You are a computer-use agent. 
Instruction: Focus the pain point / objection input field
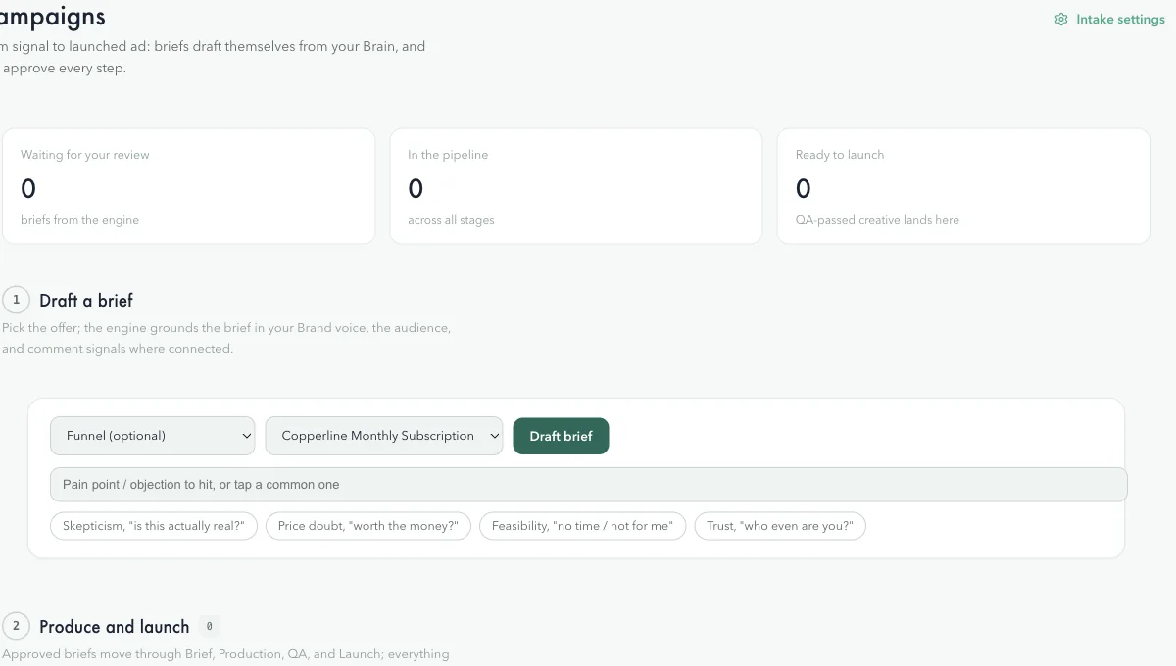[x=588, y=485]
